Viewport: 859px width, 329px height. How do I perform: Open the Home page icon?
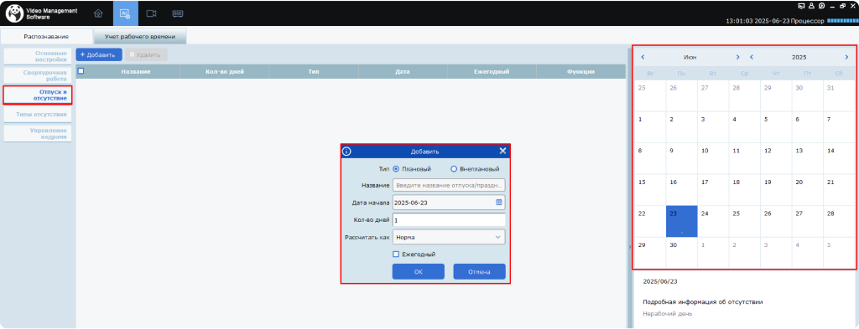tap(98, 13)
